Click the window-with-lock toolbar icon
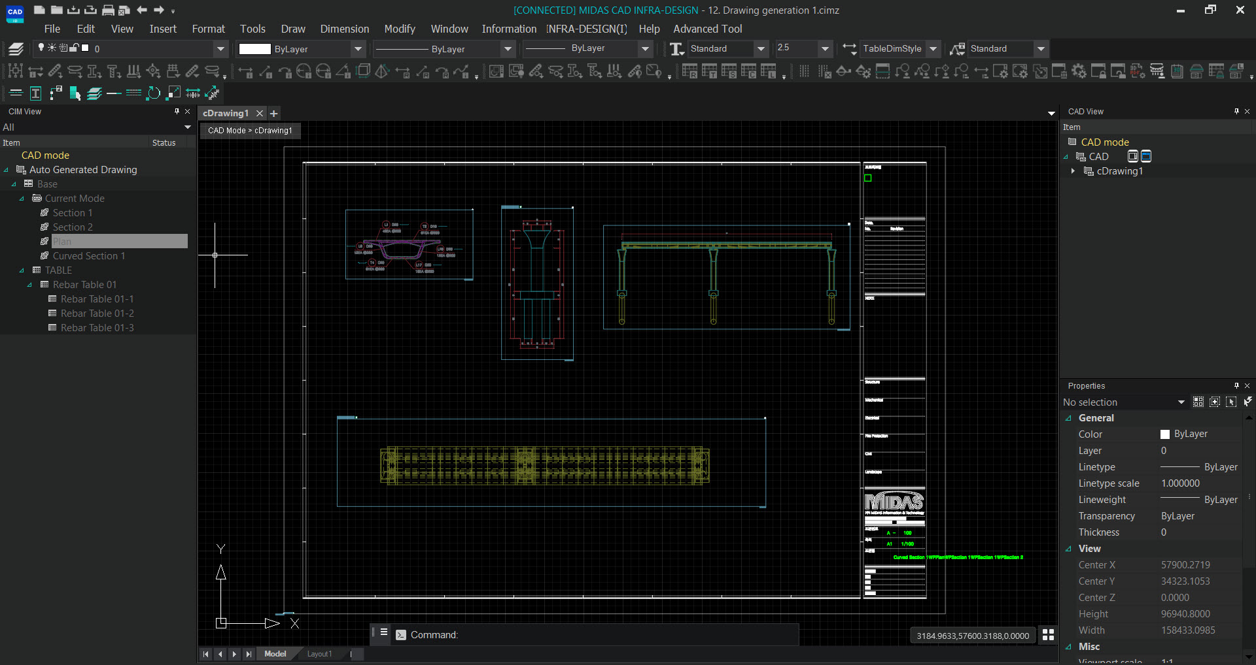Image resolution: width=1256 pixels, height=665 pixels. tap(1098, 71)
